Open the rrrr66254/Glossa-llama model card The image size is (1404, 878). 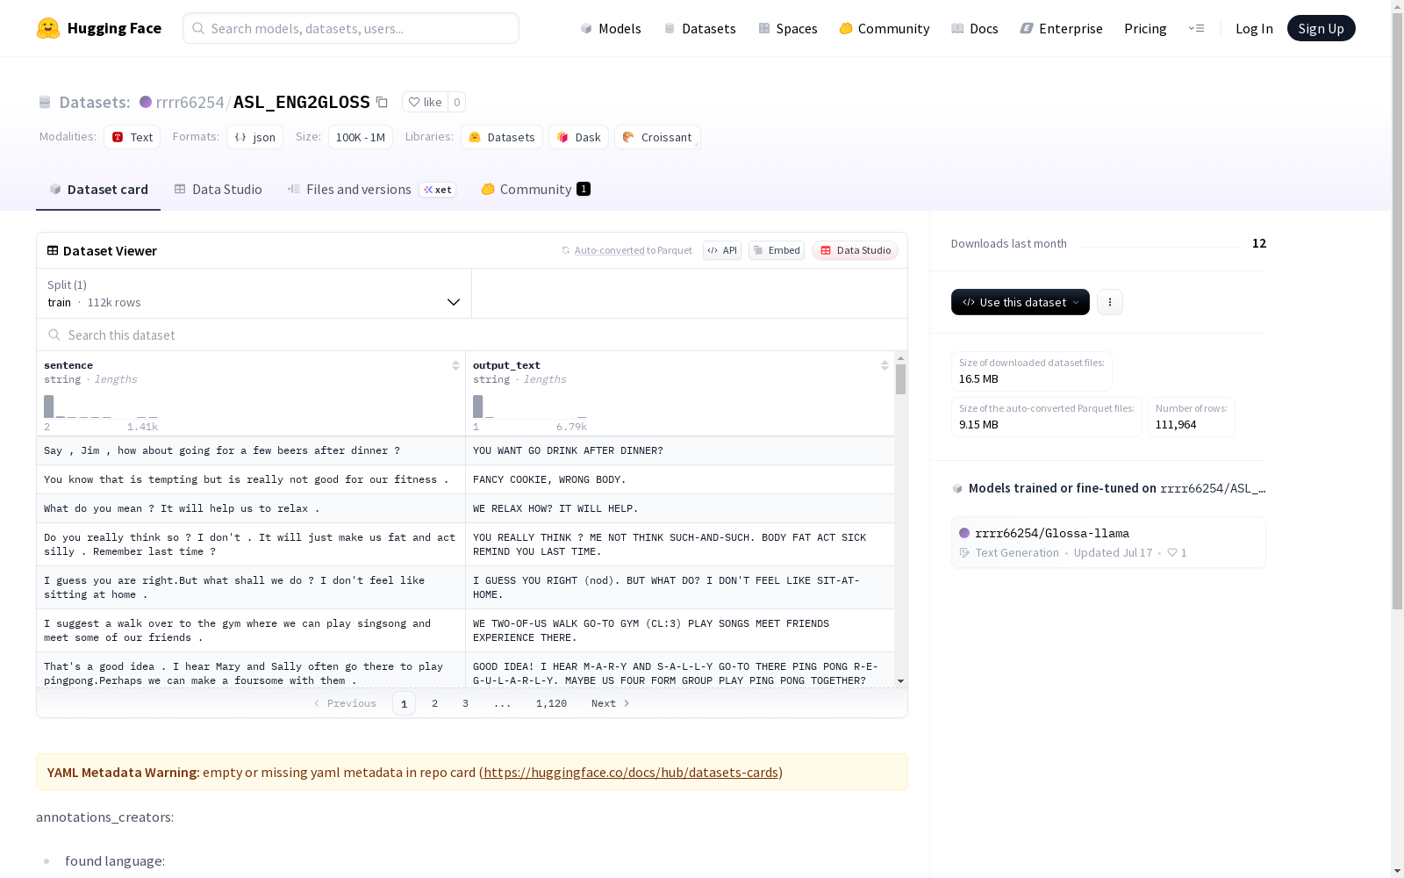tap(1108, 543)
